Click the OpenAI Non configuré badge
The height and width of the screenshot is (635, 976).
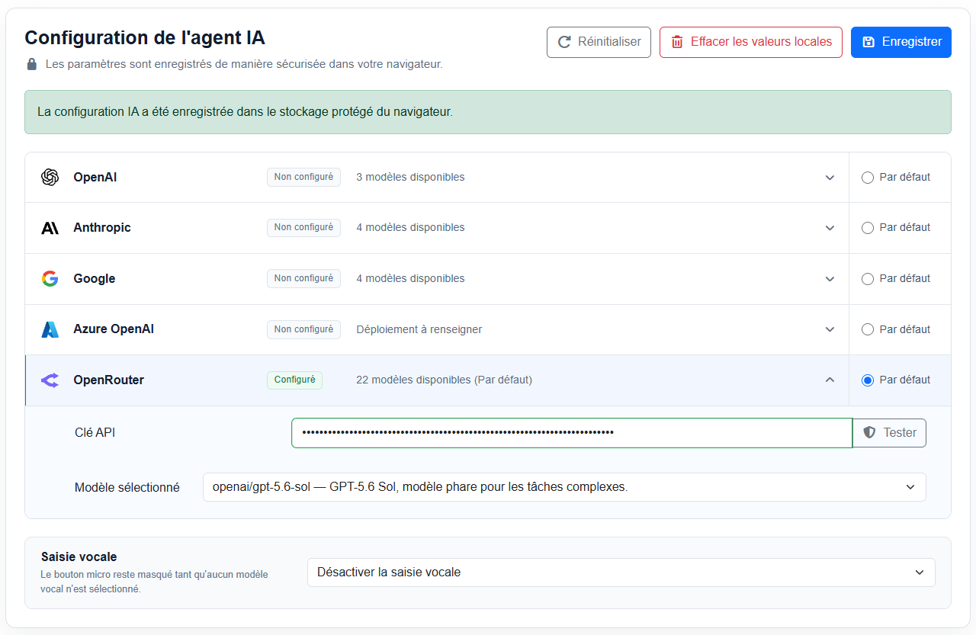point(303,177)
